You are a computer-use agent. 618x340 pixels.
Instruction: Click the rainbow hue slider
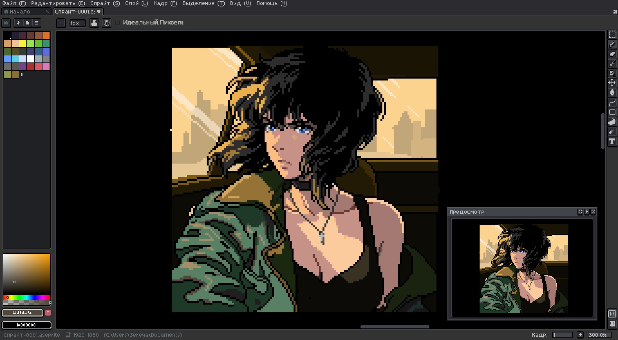click(x=27, y=297)
